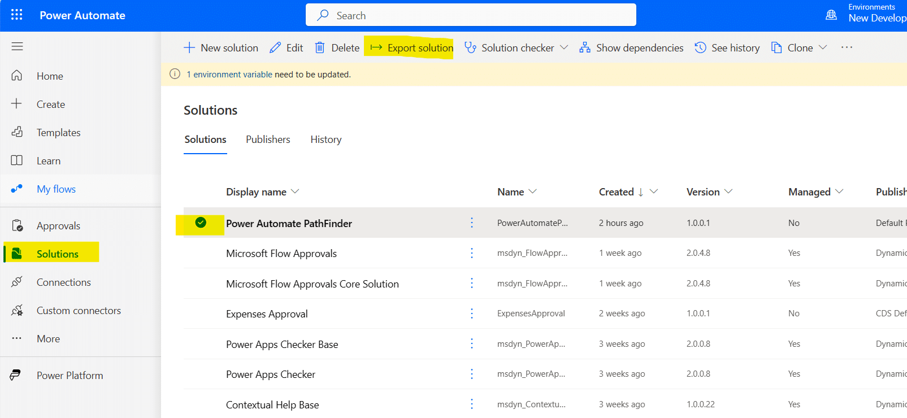Switch to the Publishers tab

pyautogui.click(x=268, y=140)
